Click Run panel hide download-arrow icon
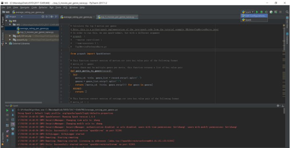The image size is (290, 148). click(283, 106)
